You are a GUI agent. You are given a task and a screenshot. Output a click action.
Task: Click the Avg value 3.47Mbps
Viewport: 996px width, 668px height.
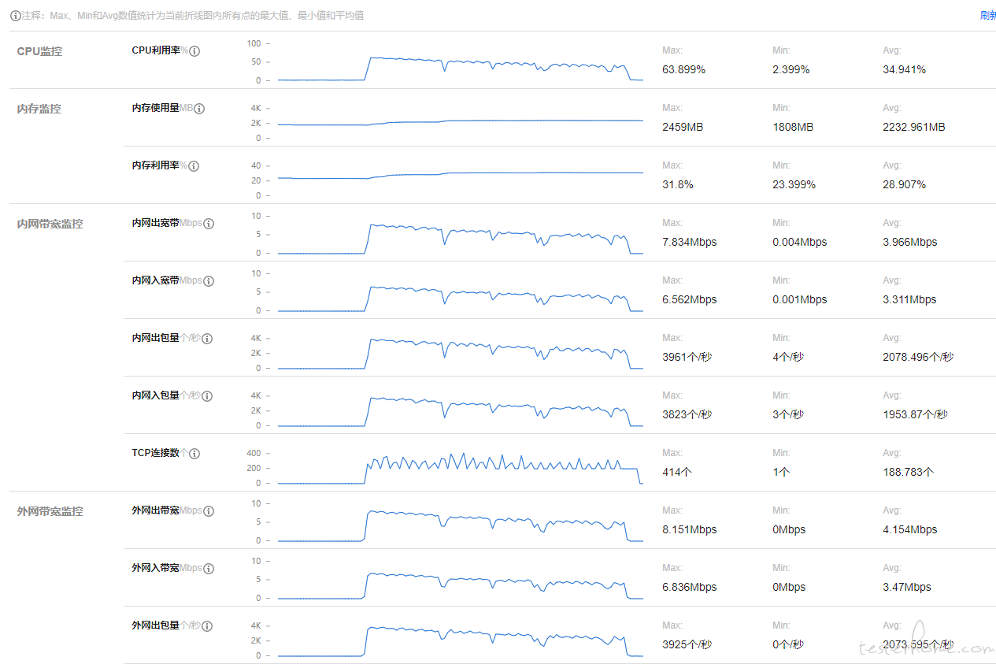tap(907, 587)
